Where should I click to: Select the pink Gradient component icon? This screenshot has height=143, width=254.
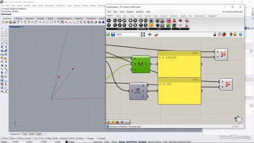coord(168,21)
